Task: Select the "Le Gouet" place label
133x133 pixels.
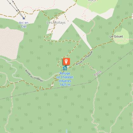Action: [x=116, y=36]
